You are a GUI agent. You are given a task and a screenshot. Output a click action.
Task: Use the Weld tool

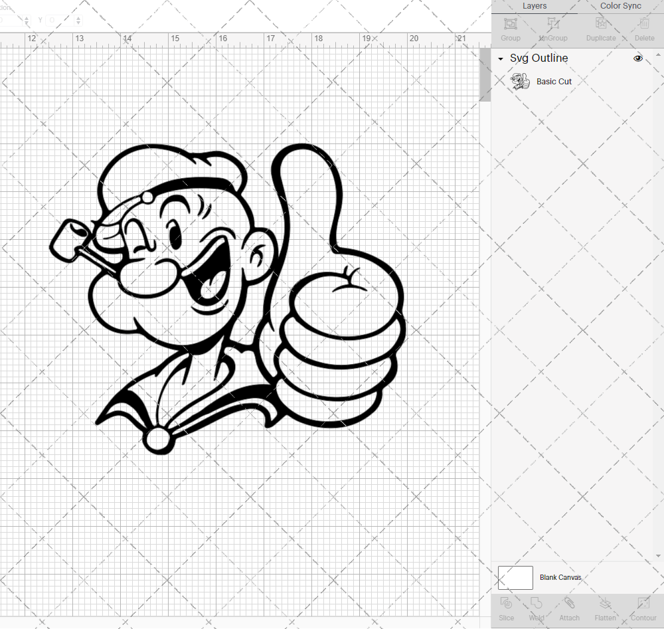[x=536, y=608]
